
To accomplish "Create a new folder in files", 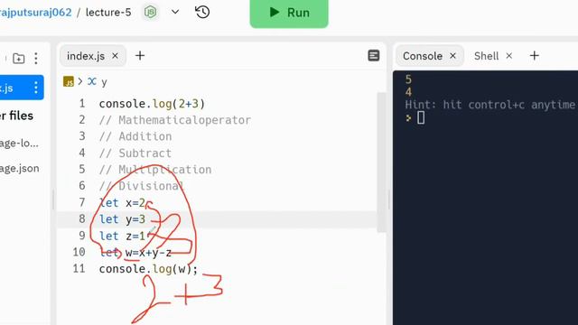I will (x=19, y=58).
